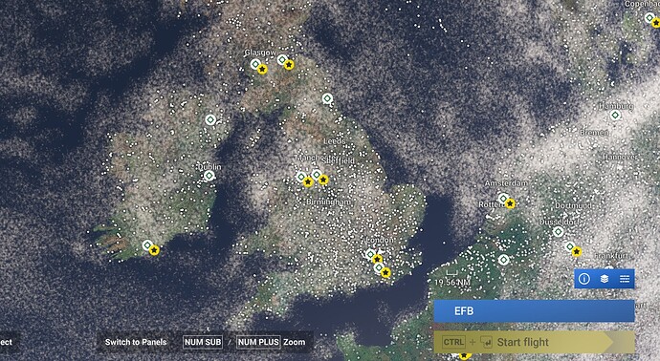Click Switch to Panels
The width and height of the screenshot is (660, 361).
pyautogui.click(x=136, y=342)
